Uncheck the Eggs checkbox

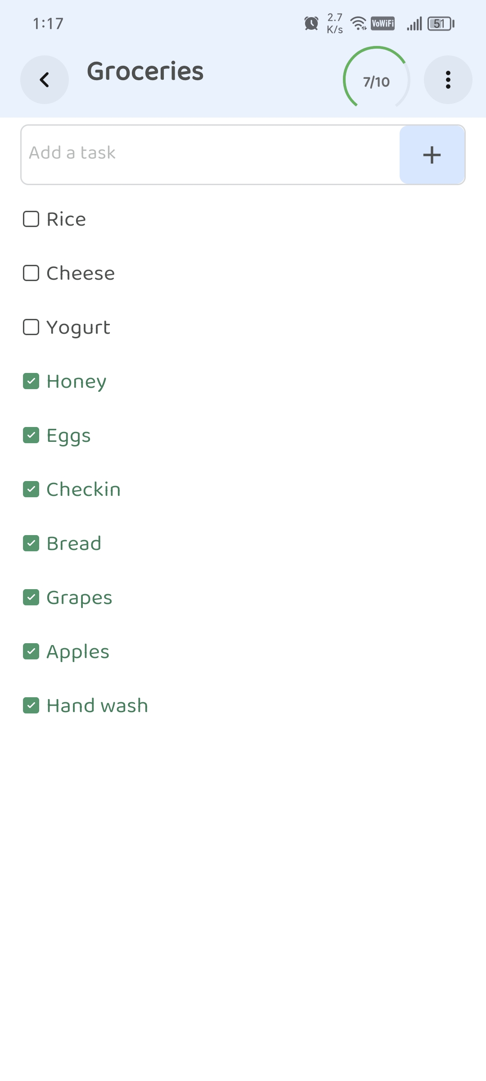[x=31, y=436]
